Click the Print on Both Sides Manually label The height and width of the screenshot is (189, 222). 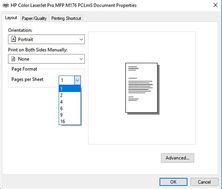38,50
